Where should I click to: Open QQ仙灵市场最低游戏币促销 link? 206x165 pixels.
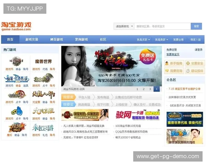[131, 132]
